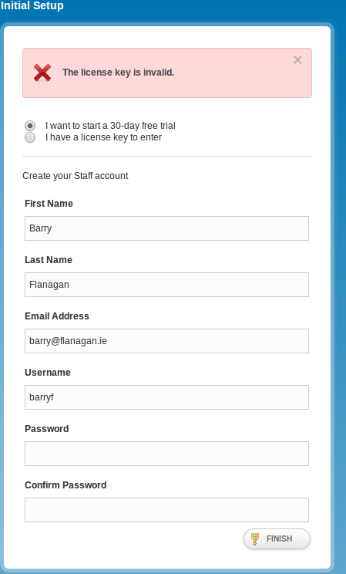Image resolution: width=346 pixels, height=574 pixels.
Task: Click the Username label text
Action: pos(48,373)
